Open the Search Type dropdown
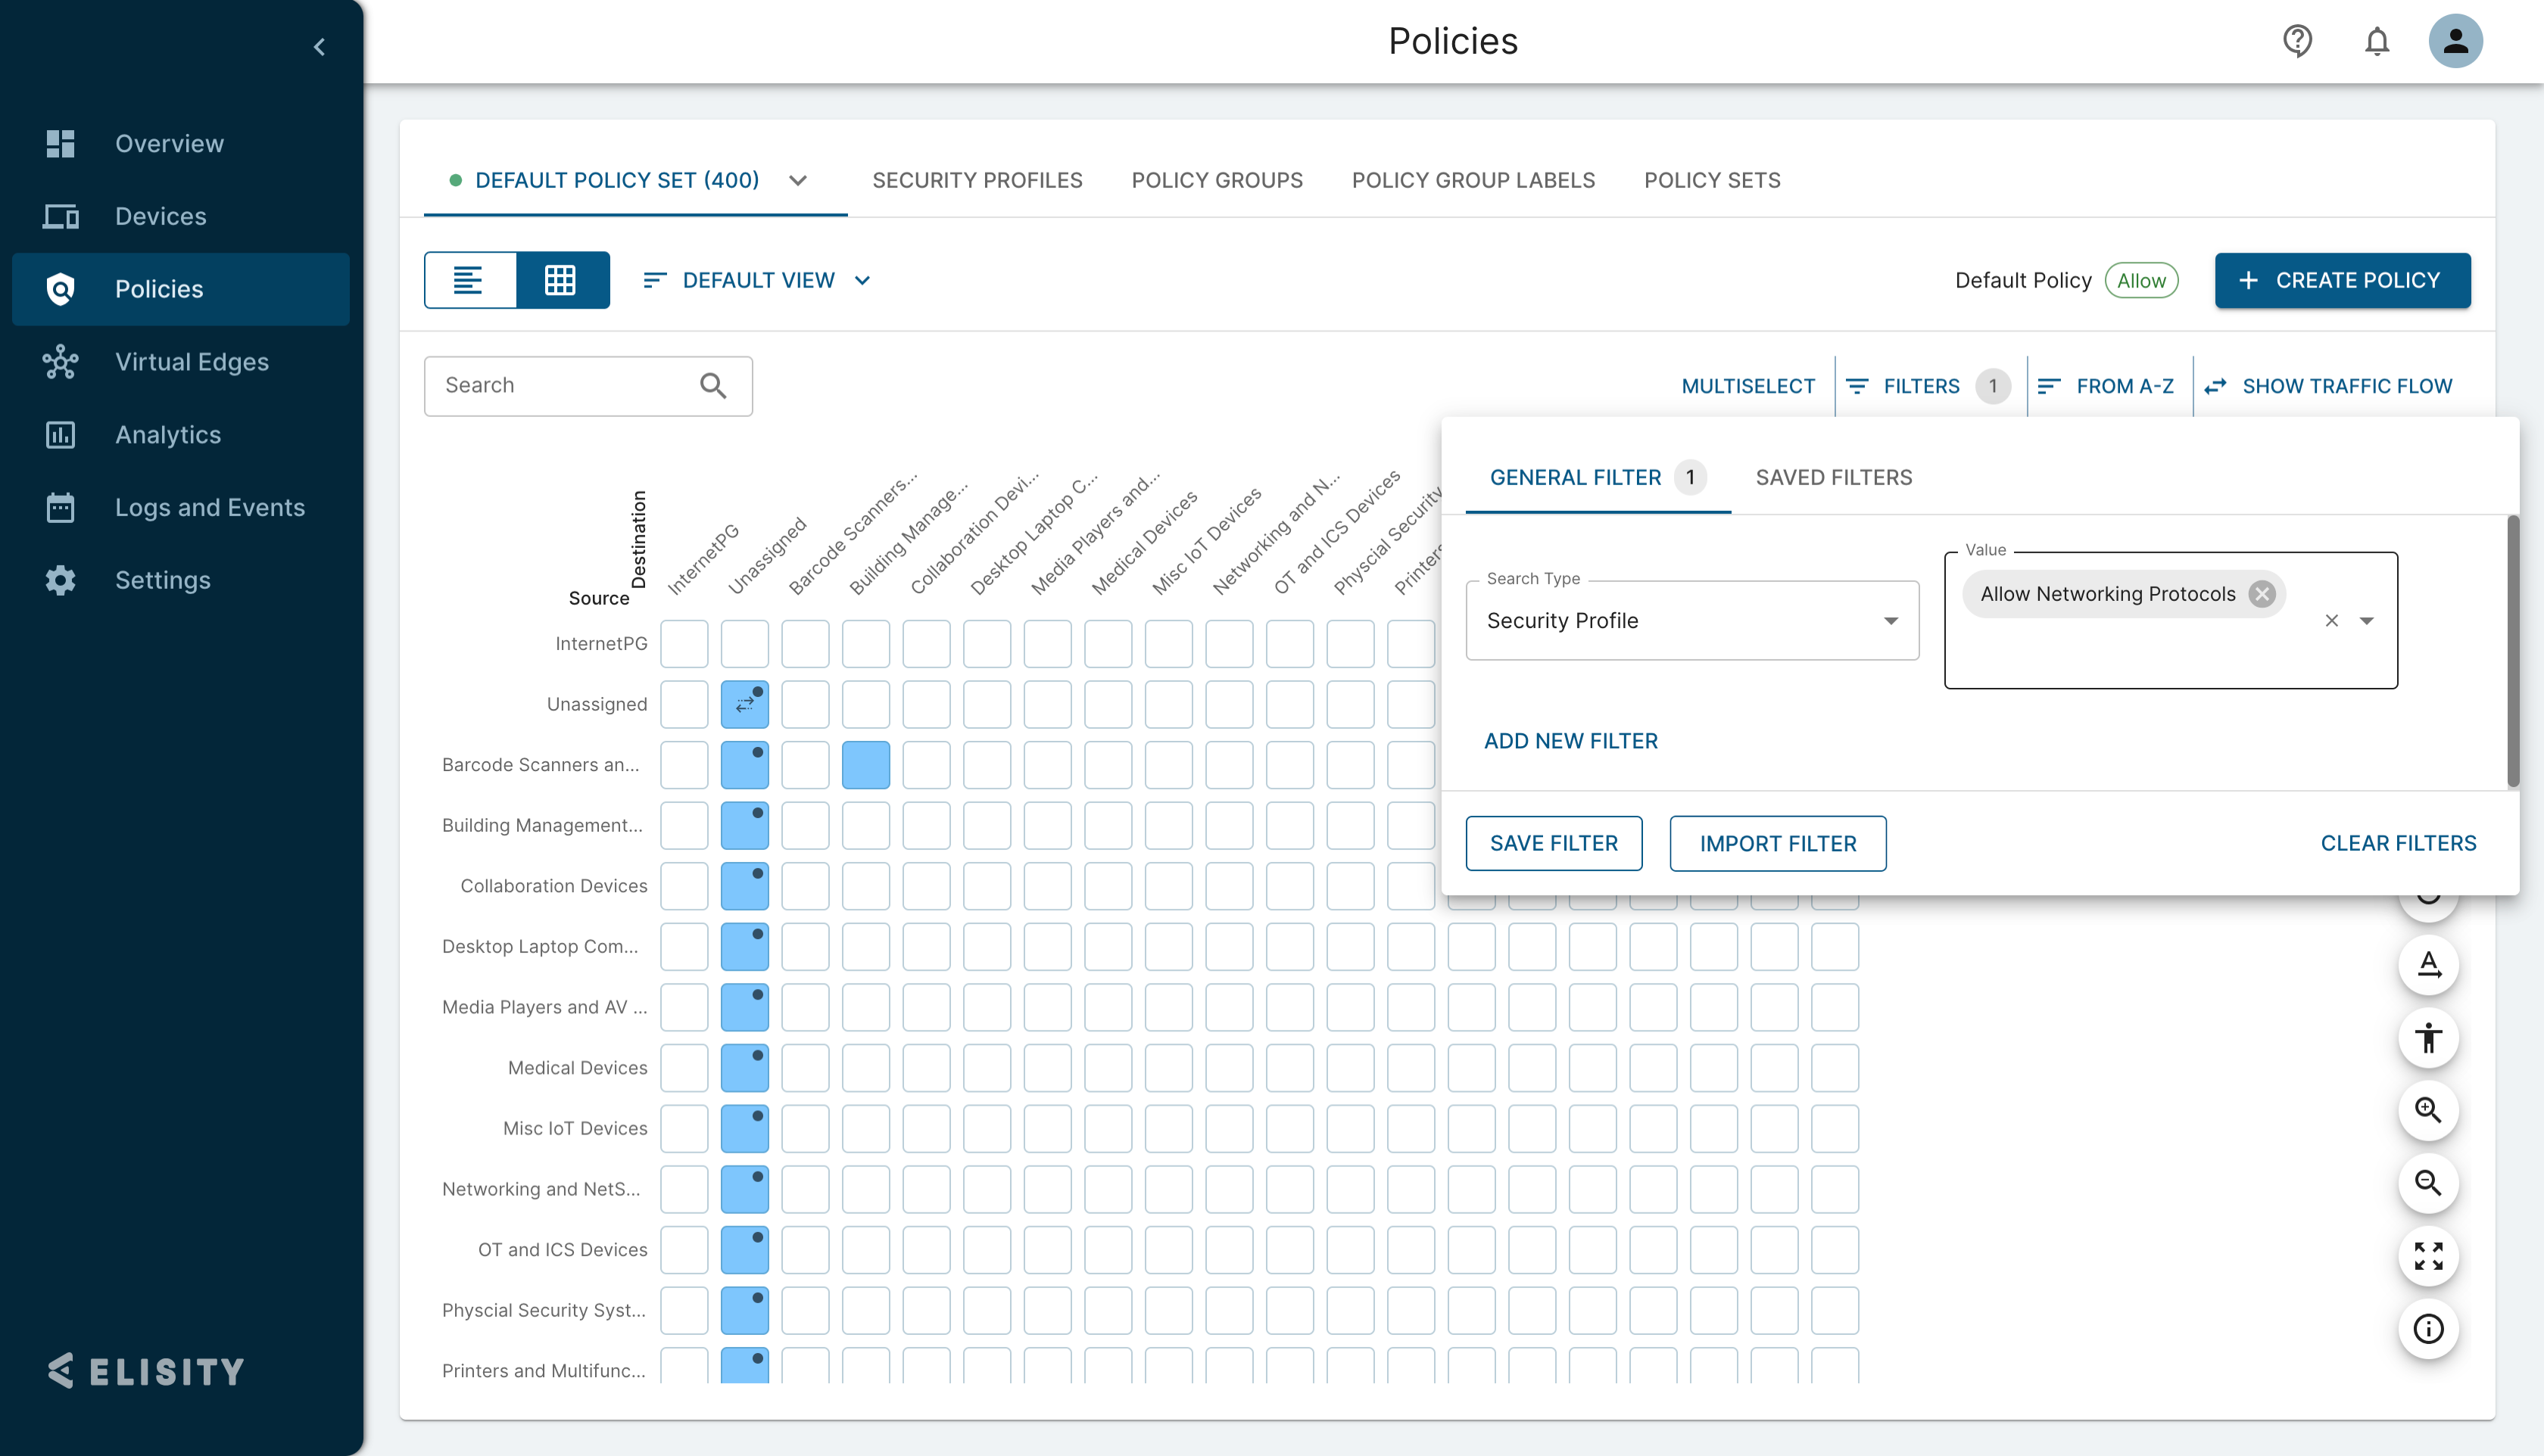Viewport: 2544px width, 1456px height. click(x=1691, y=621)
